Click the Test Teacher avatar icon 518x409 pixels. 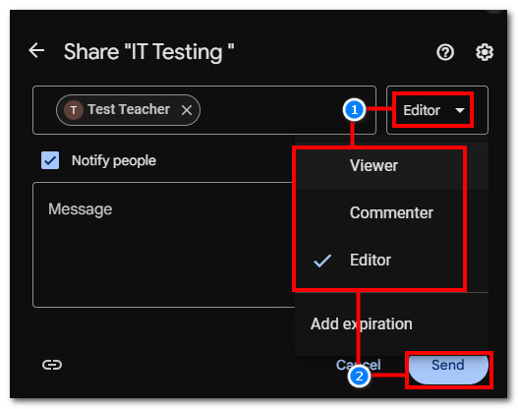point(74,110)
